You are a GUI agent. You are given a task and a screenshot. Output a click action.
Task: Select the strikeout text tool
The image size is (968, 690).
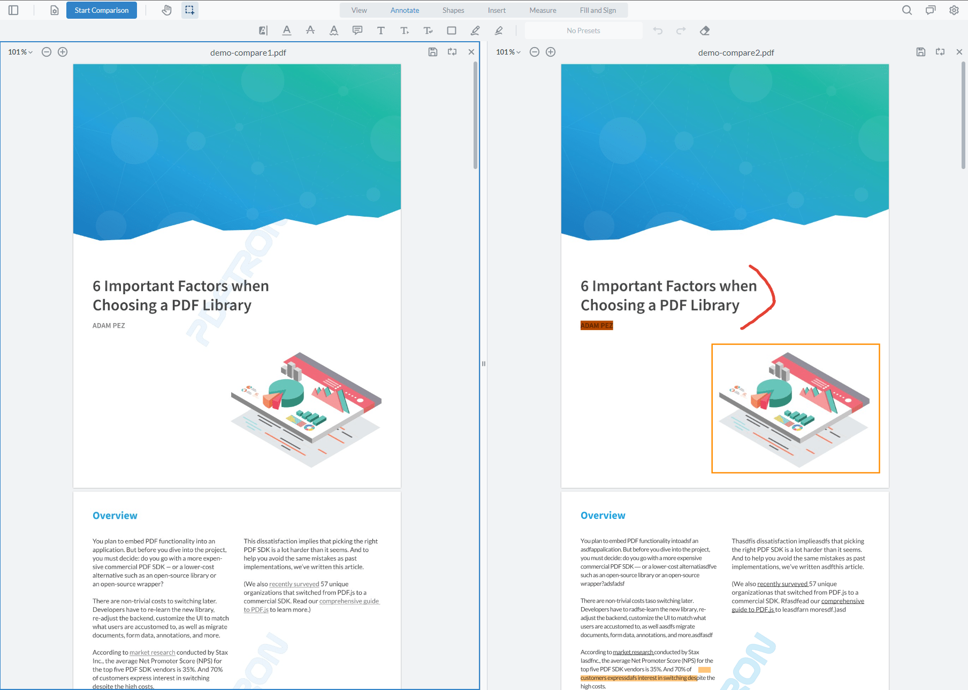point(310,30)
